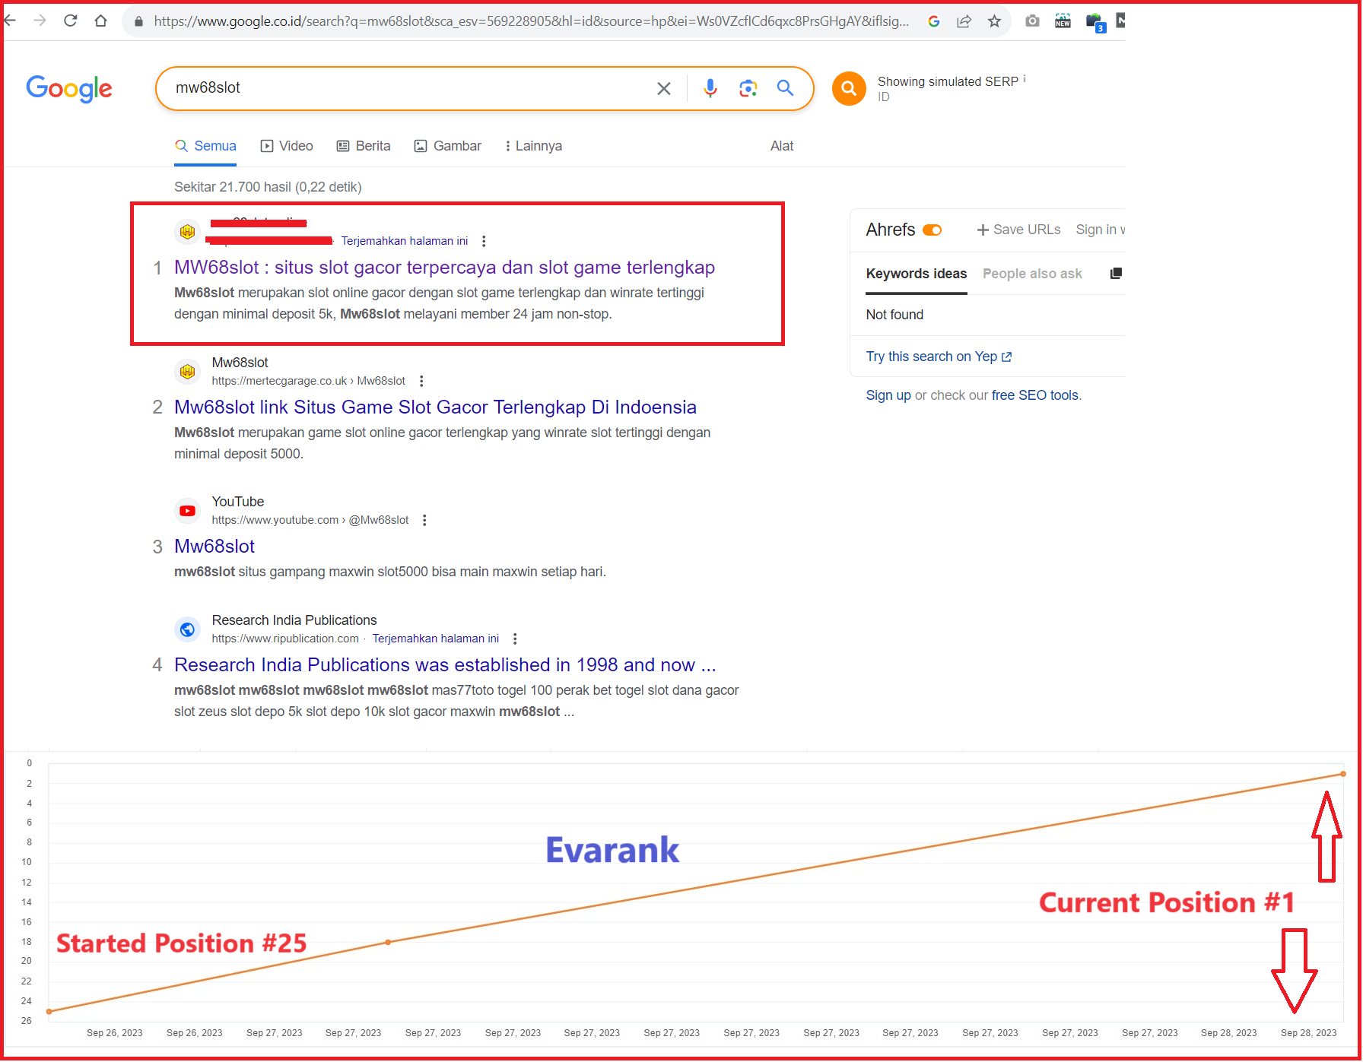Viewport: 1363px width, 1062px height.
Task: Click the browser forward arrow
Action: point(40,21)
